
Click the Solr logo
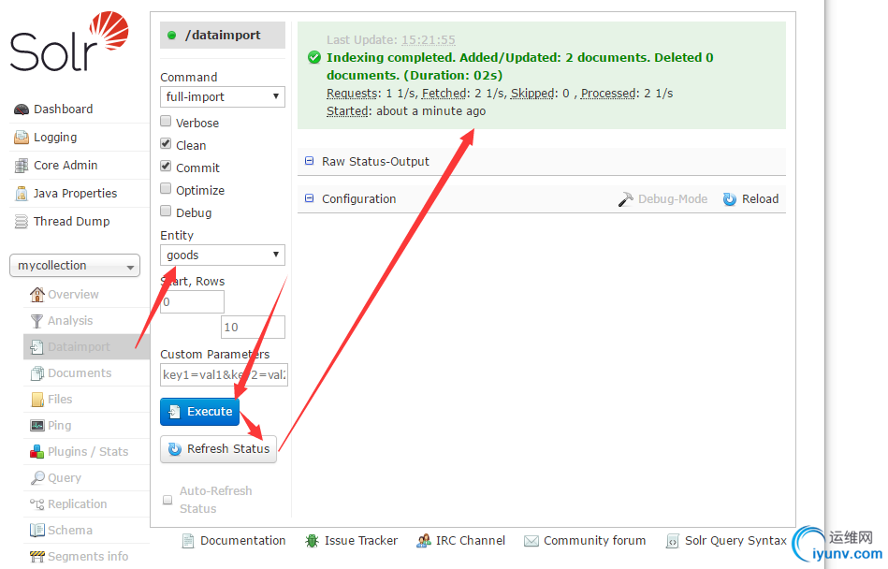point(69,42)
